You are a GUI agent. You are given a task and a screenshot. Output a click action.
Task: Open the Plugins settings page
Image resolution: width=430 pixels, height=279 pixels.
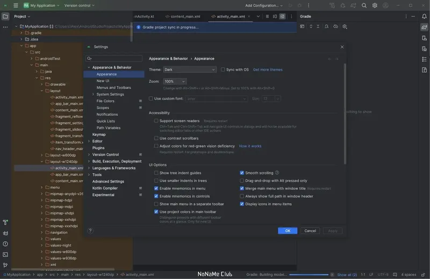[98, 148]
